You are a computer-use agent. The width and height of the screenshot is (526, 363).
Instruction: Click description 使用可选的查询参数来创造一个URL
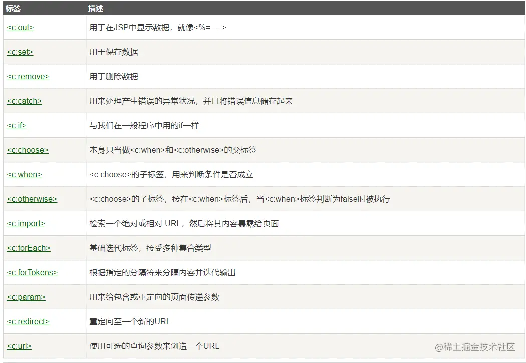[x=154, y=346]
